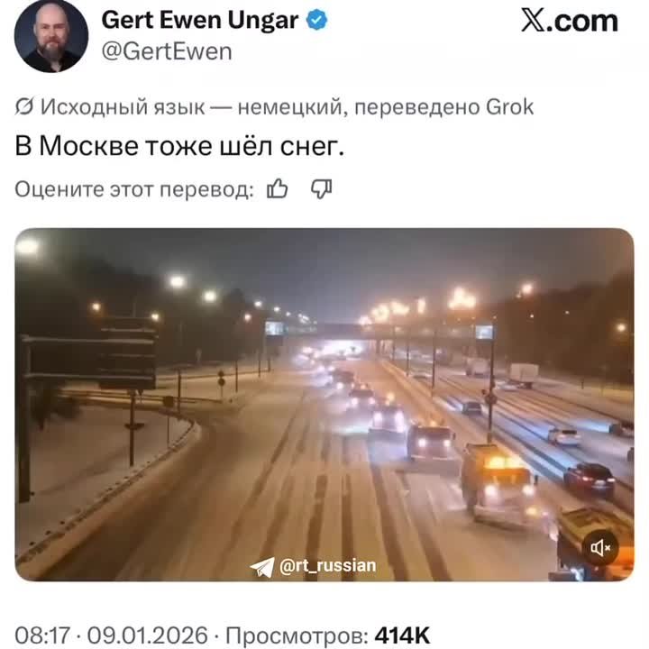The height and width of the screenshot is (649, 649).
Task: Click the tweet text 'В Москве тоже шёл снег'
Action: point(179,146)
